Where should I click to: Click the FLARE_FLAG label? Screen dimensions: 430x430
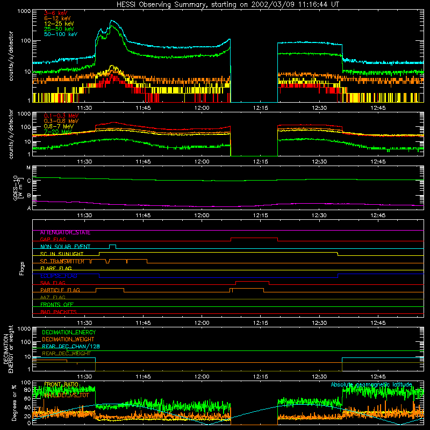(56, 268)
